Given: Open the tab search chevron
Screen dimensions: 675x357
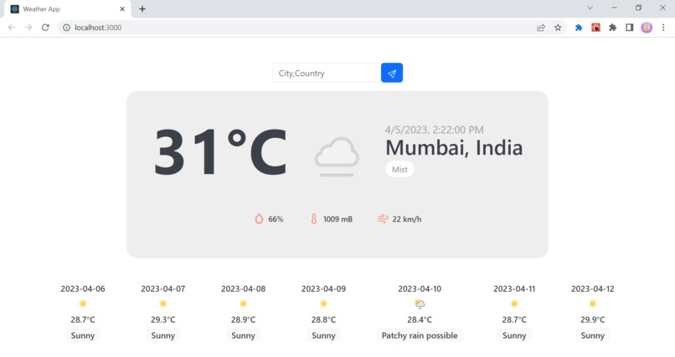Looking at the screenshot, I should (590, 8).
